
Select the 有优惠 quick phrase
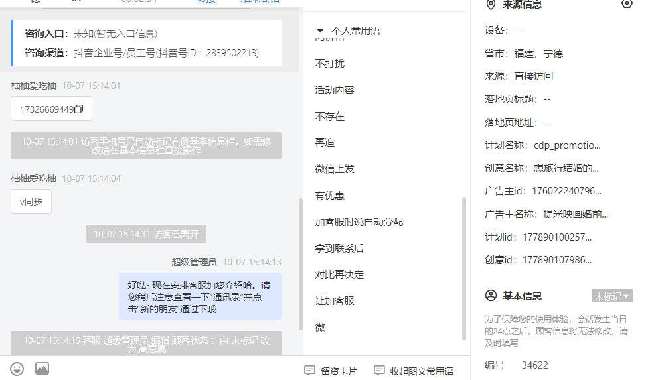pyautogui.click(x=329, y=195)
